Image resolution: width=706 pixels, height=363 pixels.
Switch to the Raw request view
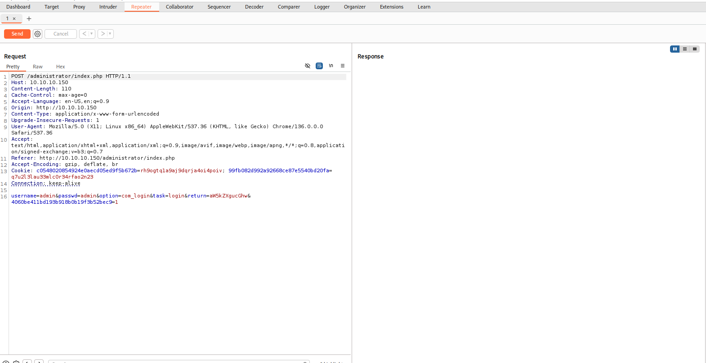point(38,67)
